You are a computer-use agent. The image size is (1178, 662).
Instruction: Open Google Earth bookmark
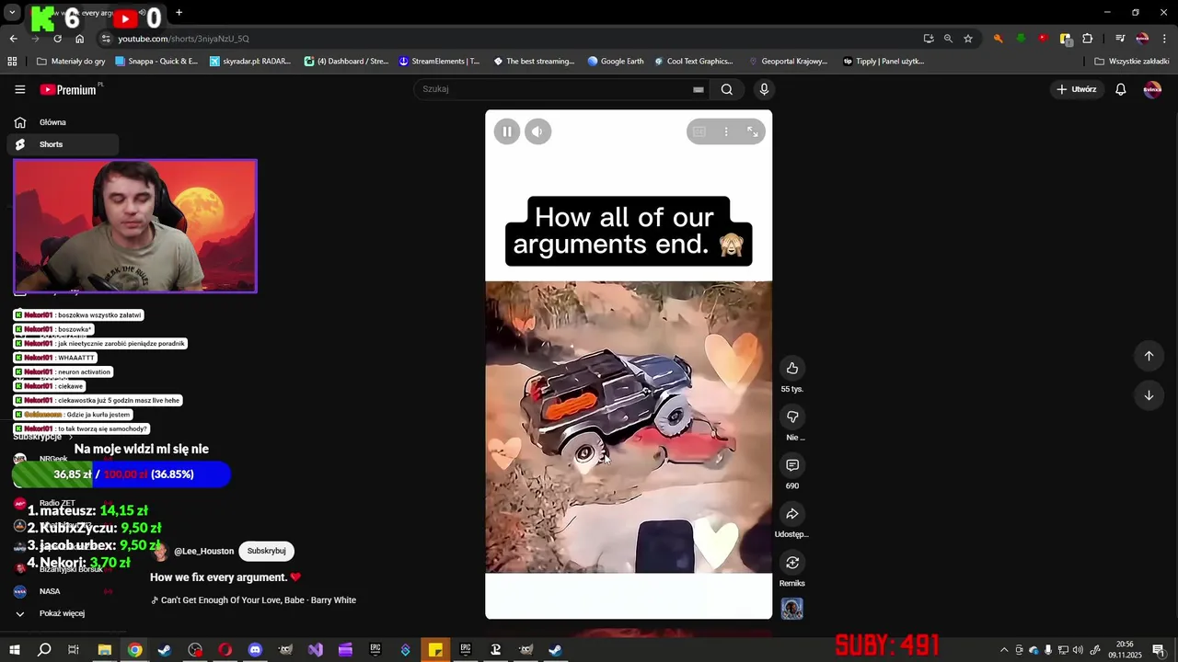pos(616,62)
